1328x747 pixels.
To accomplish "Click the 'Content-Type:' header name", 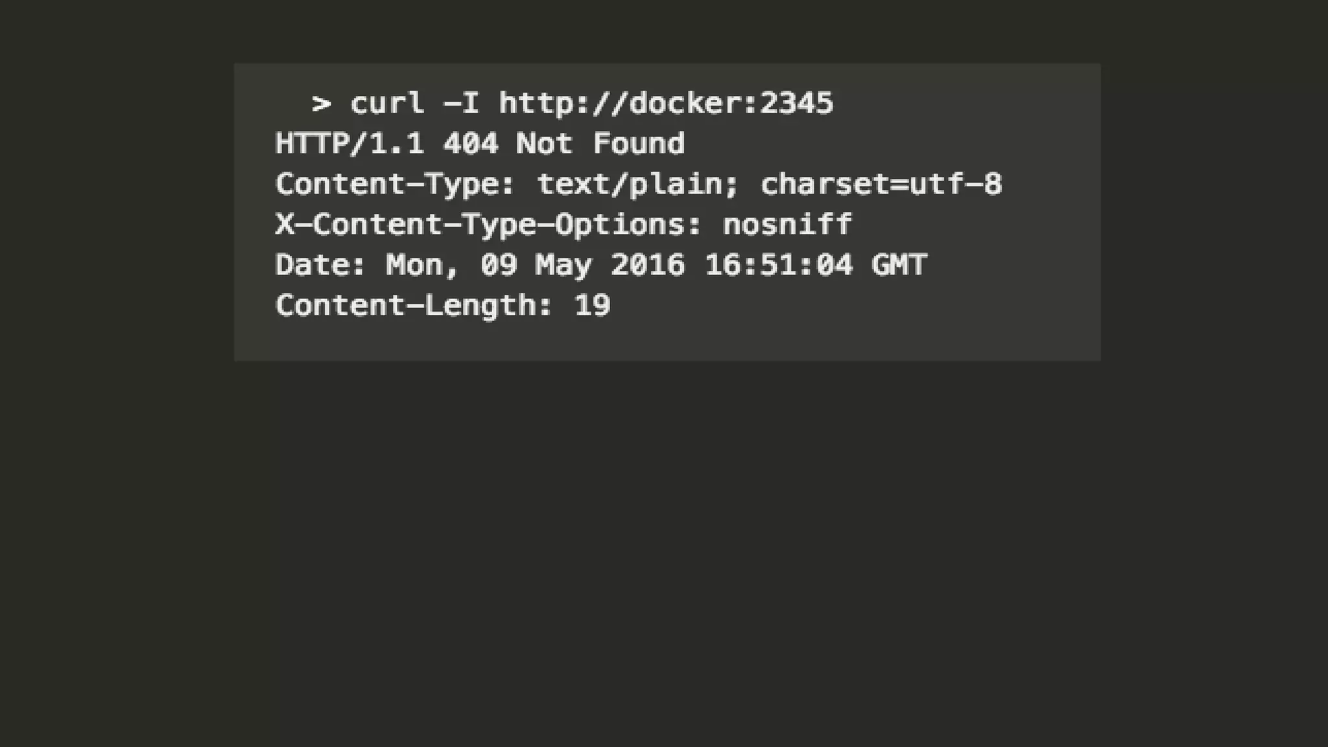I will [x=395, y=185].
